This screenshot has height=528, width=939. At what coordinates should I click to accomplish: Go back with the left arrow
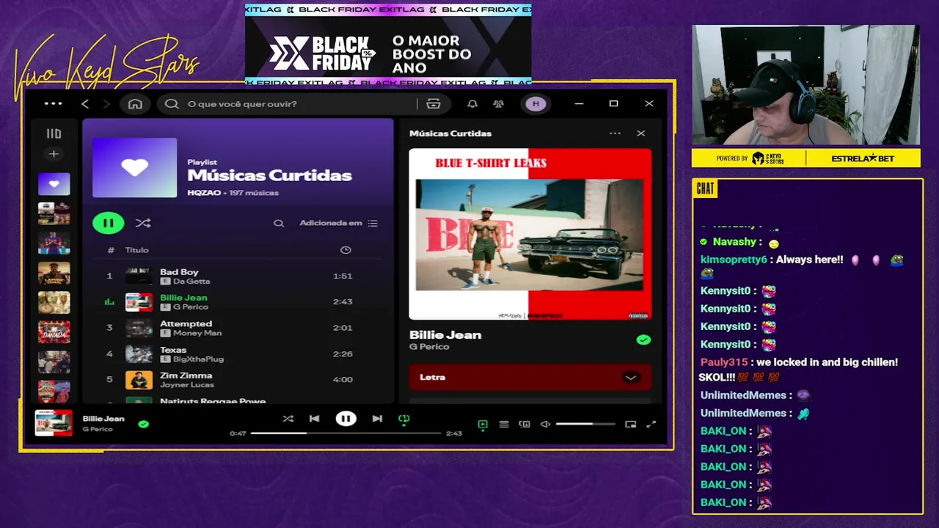coord(85,103)
